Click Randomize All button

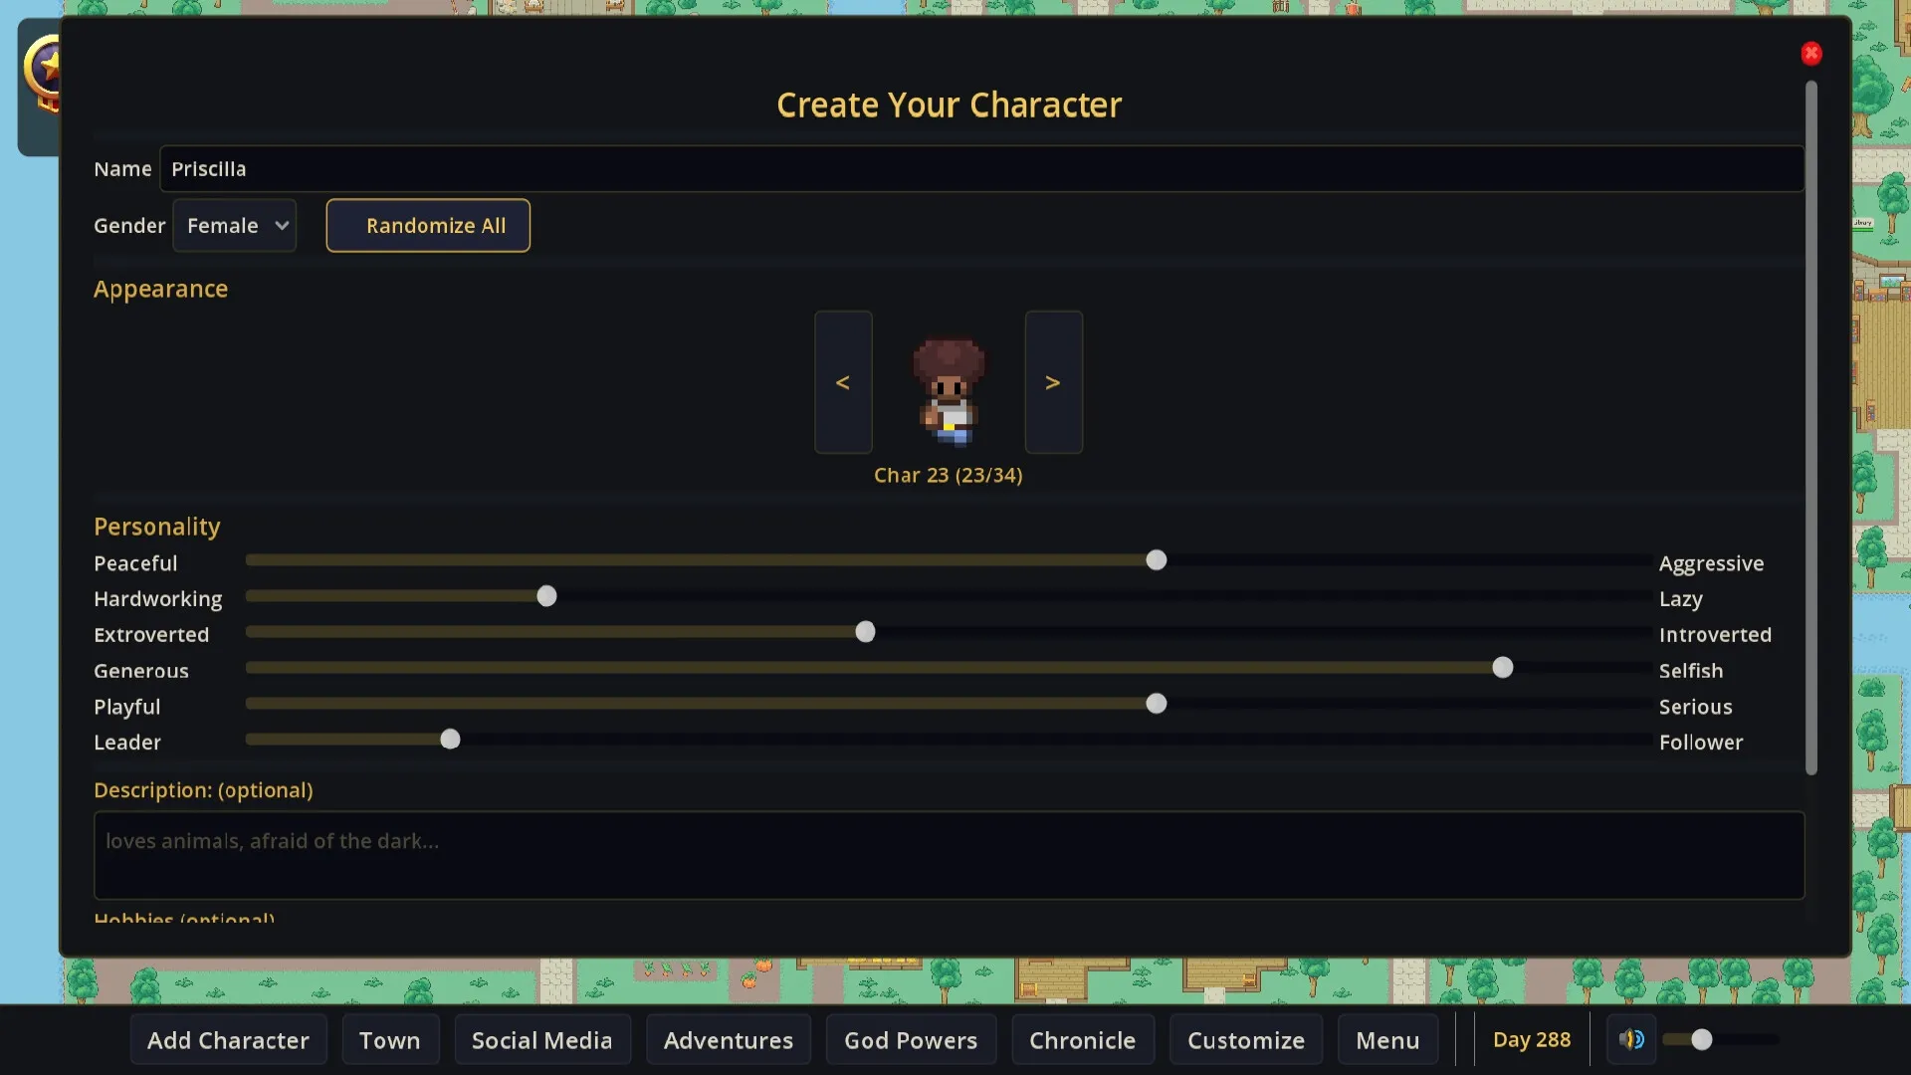point(428,226)
